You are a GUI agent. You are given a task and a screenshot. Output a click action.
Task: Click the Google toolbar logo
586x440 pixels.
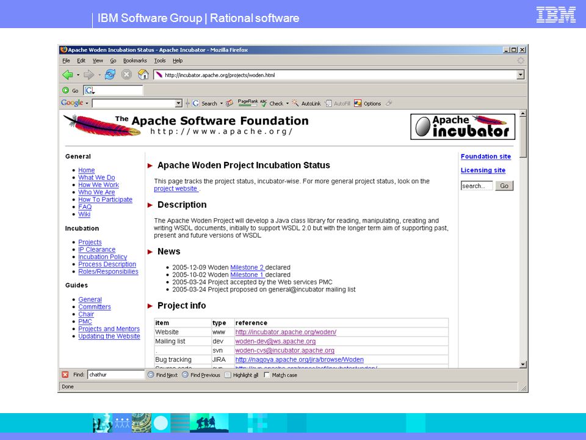72,103
